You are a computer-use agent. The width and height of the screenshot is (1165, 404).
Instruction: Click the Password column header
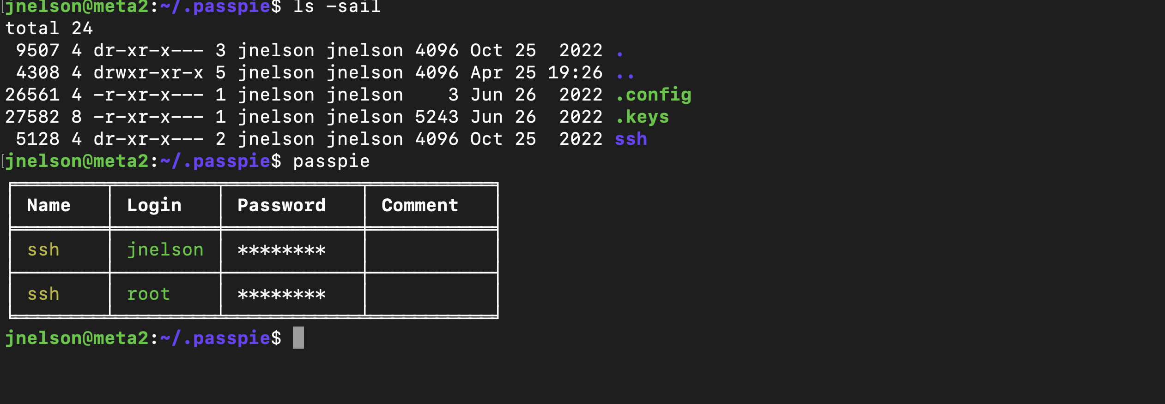281,205
